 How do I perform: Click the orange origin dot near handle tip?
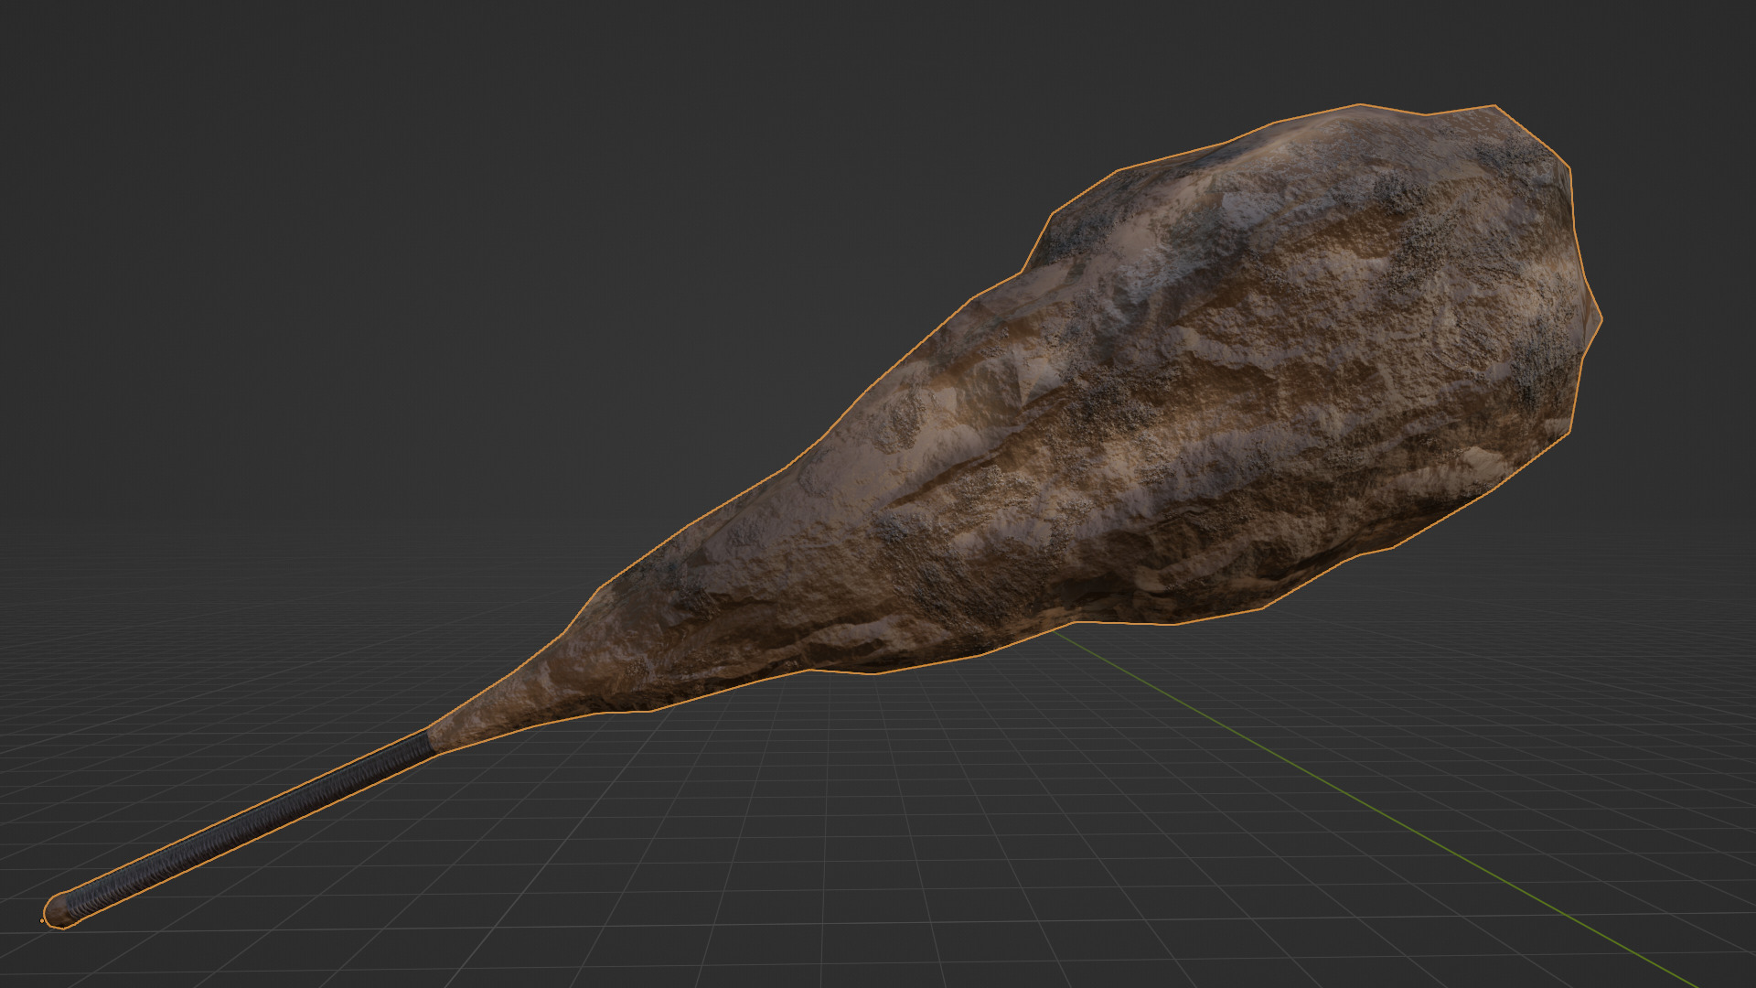pos(42,921)
